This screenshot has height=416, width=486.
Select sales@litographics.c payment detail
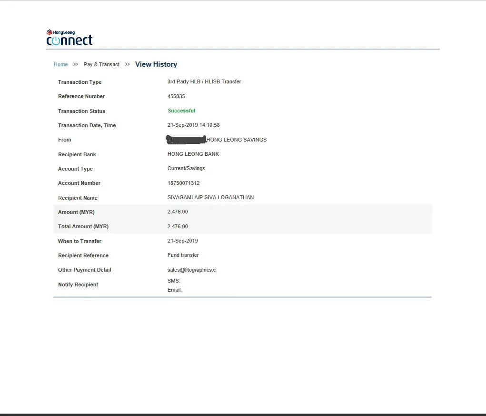(x=191, y=270)
